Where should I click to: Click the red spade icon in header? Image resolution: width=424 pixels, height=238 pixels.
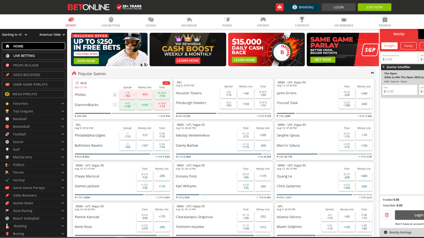click(279, 7)
